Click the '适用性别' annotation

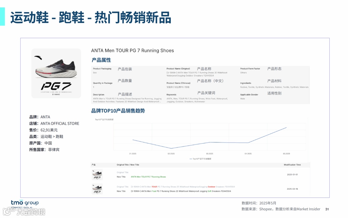[x=274, y=93]
